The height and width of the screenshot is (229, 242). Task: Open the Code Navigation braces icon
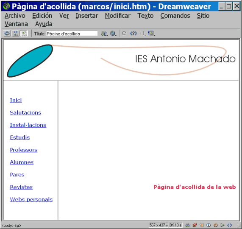click(x=143, y=34)
